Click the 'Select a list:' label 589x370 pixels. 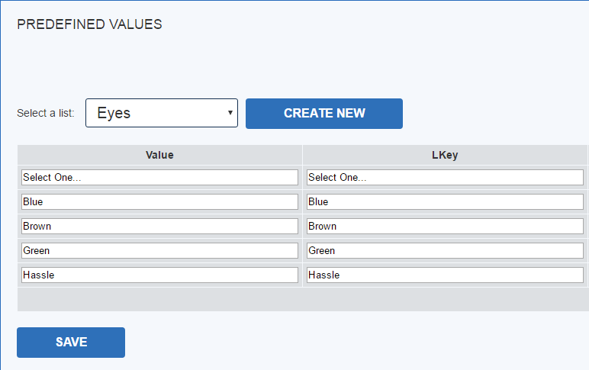point(46,113)
